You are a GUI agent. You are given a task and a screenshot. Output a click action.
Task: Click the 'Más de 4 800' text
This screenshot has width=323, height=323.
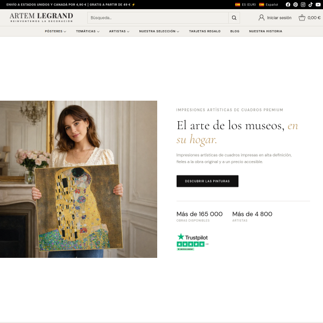[252, 214]
